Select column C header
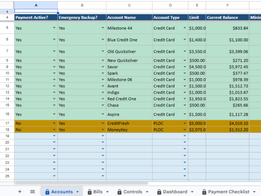The image size is (261, 196). click(129, 5)
